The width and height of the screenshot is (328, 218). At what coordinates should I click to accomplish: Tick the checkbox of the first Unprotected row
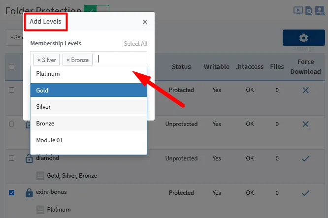click(12, 124)
